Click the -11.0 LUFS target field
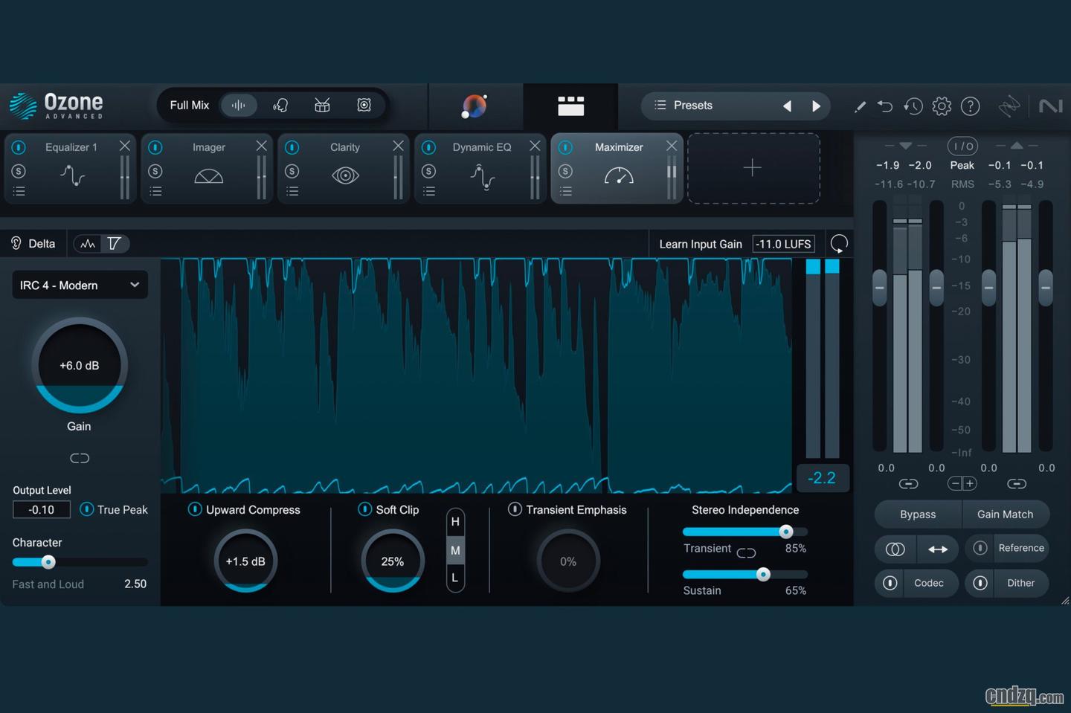This screenshot has width=1071, height=713. point(783,244)
